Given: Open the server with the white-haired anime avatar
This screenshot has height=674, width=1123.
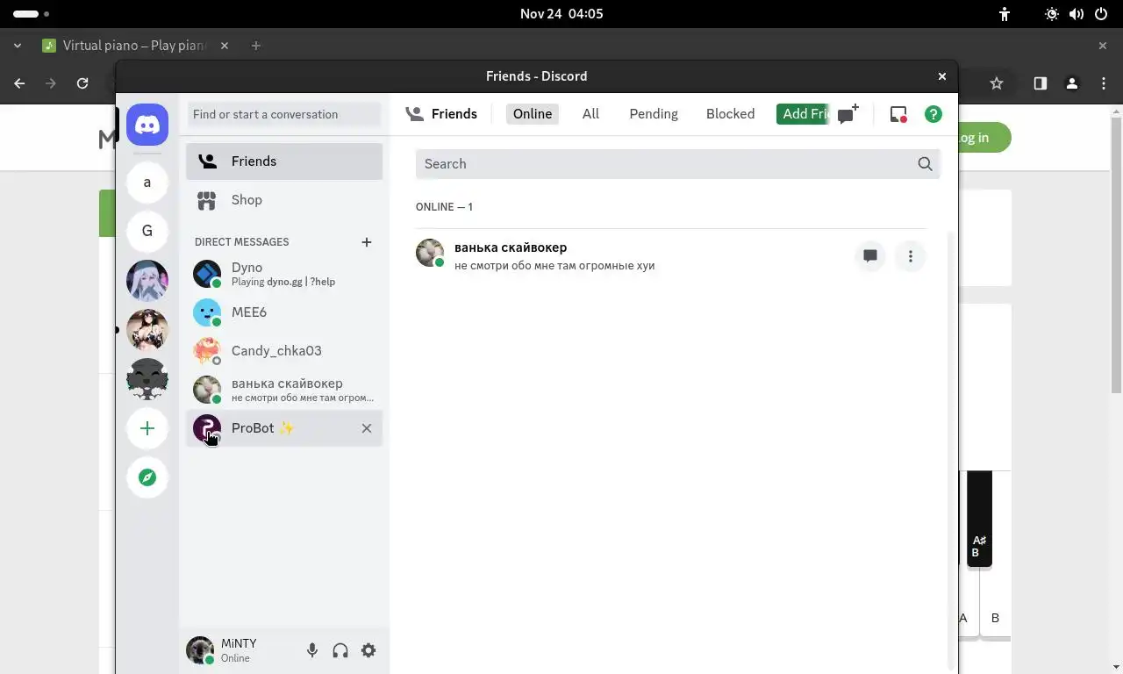Looking at the screenshot, I should click(147, 281).
